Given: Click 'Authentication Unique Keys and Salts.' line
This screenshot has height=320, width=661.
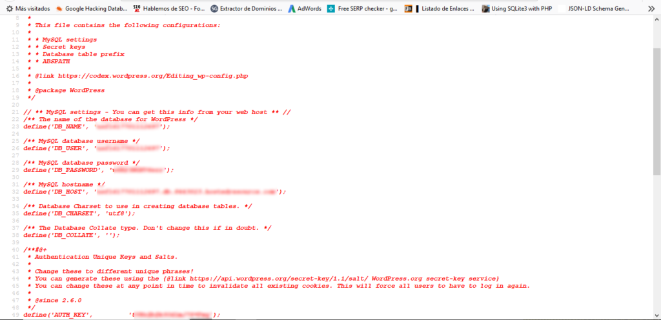Looking at the screenshot, I should 103,257.
